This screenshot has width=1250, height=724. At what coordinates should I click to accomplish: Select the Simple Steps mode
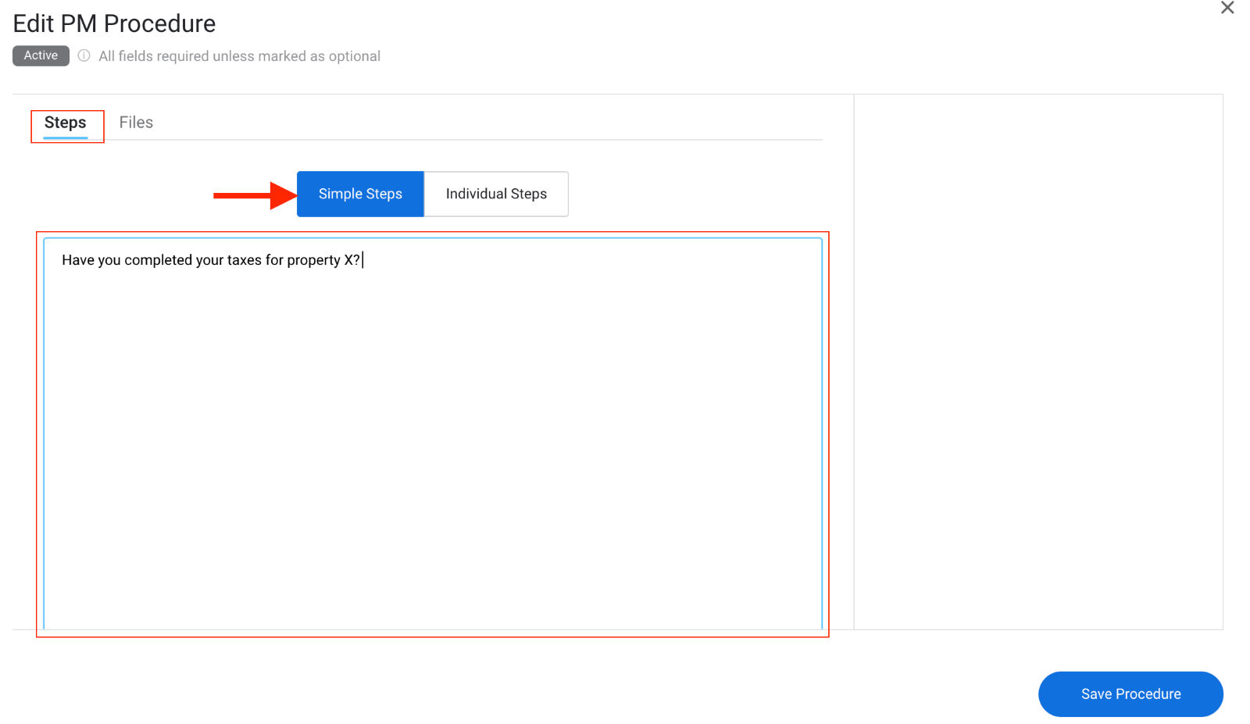(360, 194)
